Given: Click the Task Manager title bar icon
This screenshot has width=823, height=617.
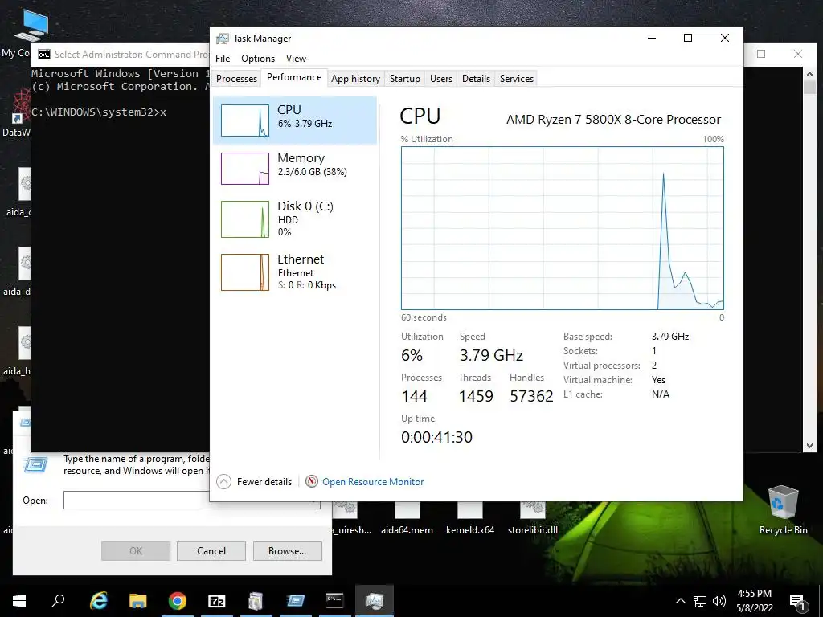Looking at the screenshot, I should tap(223, 39).
